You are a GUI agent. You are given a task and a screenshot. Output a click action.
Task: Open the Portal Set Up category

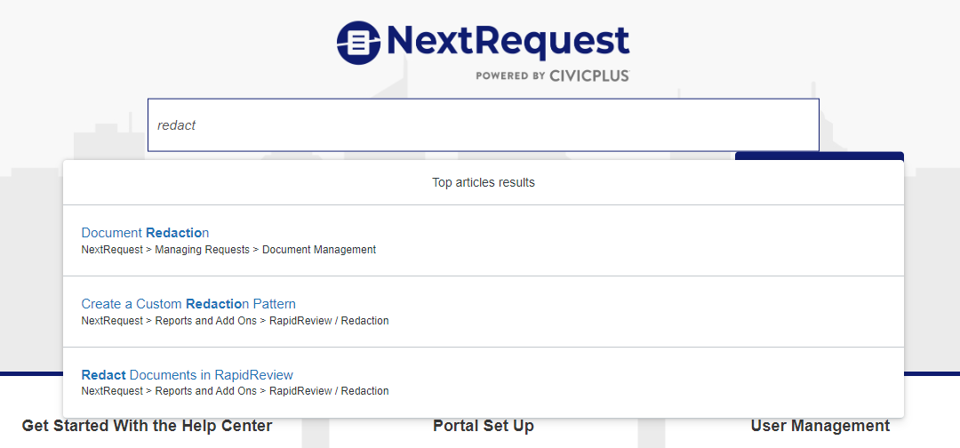483,426
